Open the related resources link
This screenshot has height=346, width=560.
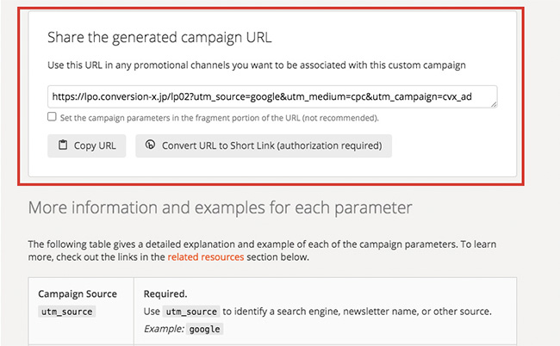tap(206, 256)
